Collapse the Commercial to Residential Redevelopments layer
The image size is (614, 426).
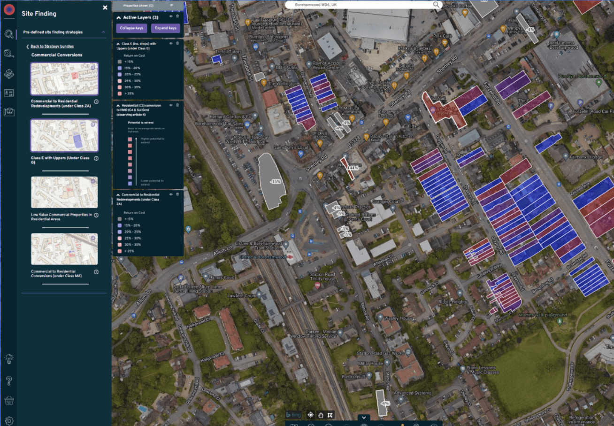pyautogui.click(x=118, y=194)
